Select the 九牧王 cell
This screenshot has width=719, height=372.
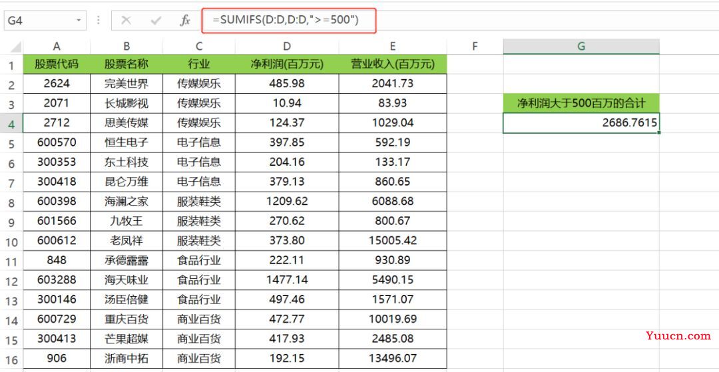[126, 222]
